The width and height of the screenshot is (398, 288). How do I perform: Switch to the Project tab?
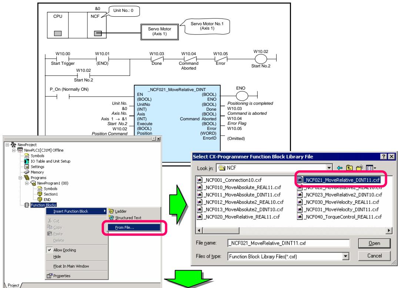point(13,285)
